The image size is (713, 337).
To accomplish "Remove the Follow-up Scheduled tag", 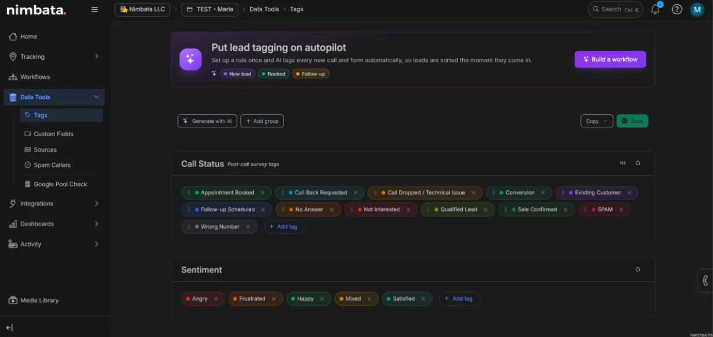I will point(263,210).
